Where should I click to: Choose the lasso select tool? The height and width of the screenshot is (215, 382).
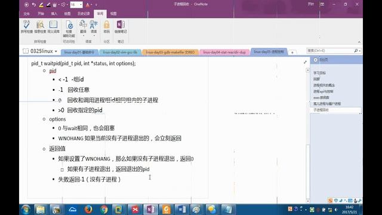pos(64,5)
